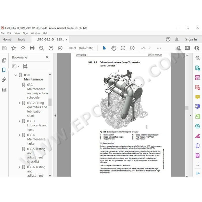202x202 pixels.
Task: Open the Window menu
Action: point(35,33)
